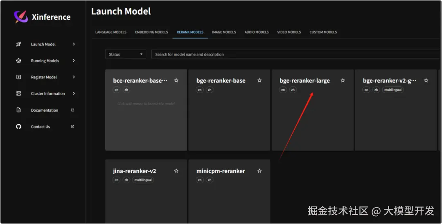Click the Contact Us GitHub icon
The height and width of the screenshot is (224, 442).
(18, 127)
